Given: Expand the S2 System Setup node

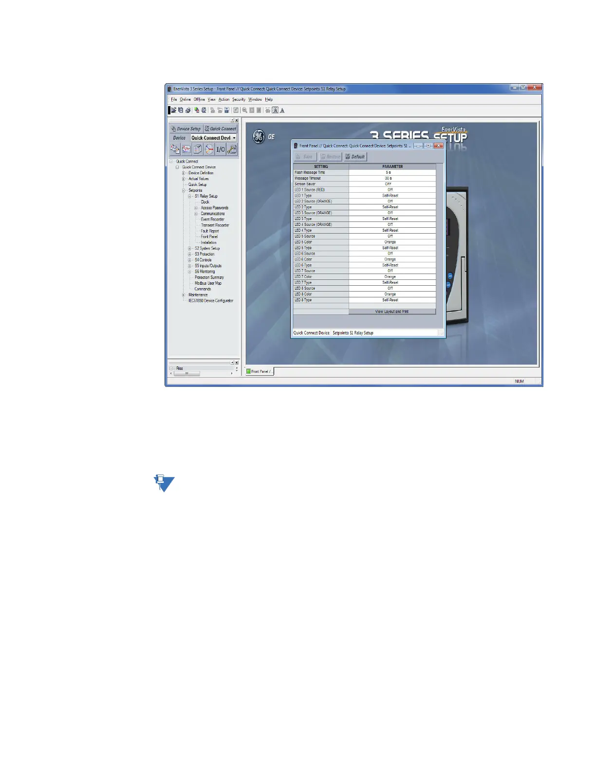Looking at the screenshot, I should coord(190,248).
